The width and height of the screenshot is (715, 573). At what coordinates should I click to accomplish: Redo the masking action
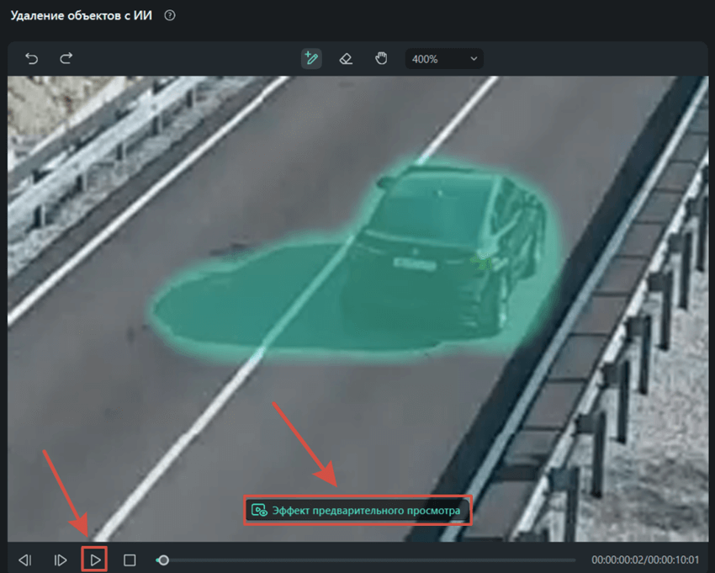coord(66,58)
